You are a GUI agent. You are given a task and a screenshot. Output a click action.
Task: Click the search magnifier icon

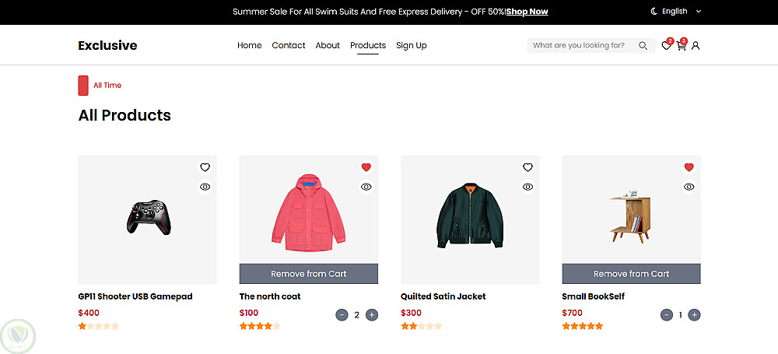click(643, 46)
